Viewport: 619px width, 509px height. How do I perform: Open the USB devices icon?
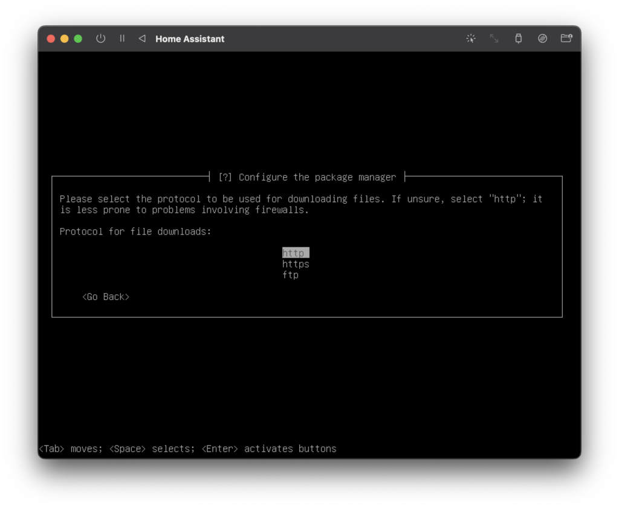[x=518, y=38]
